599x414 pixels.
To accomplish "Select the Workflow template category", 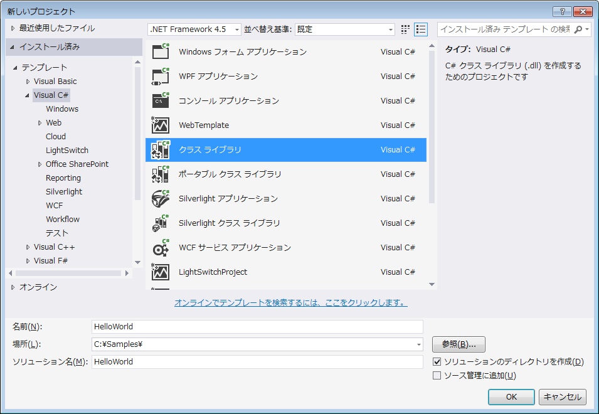I will point(63,219).
